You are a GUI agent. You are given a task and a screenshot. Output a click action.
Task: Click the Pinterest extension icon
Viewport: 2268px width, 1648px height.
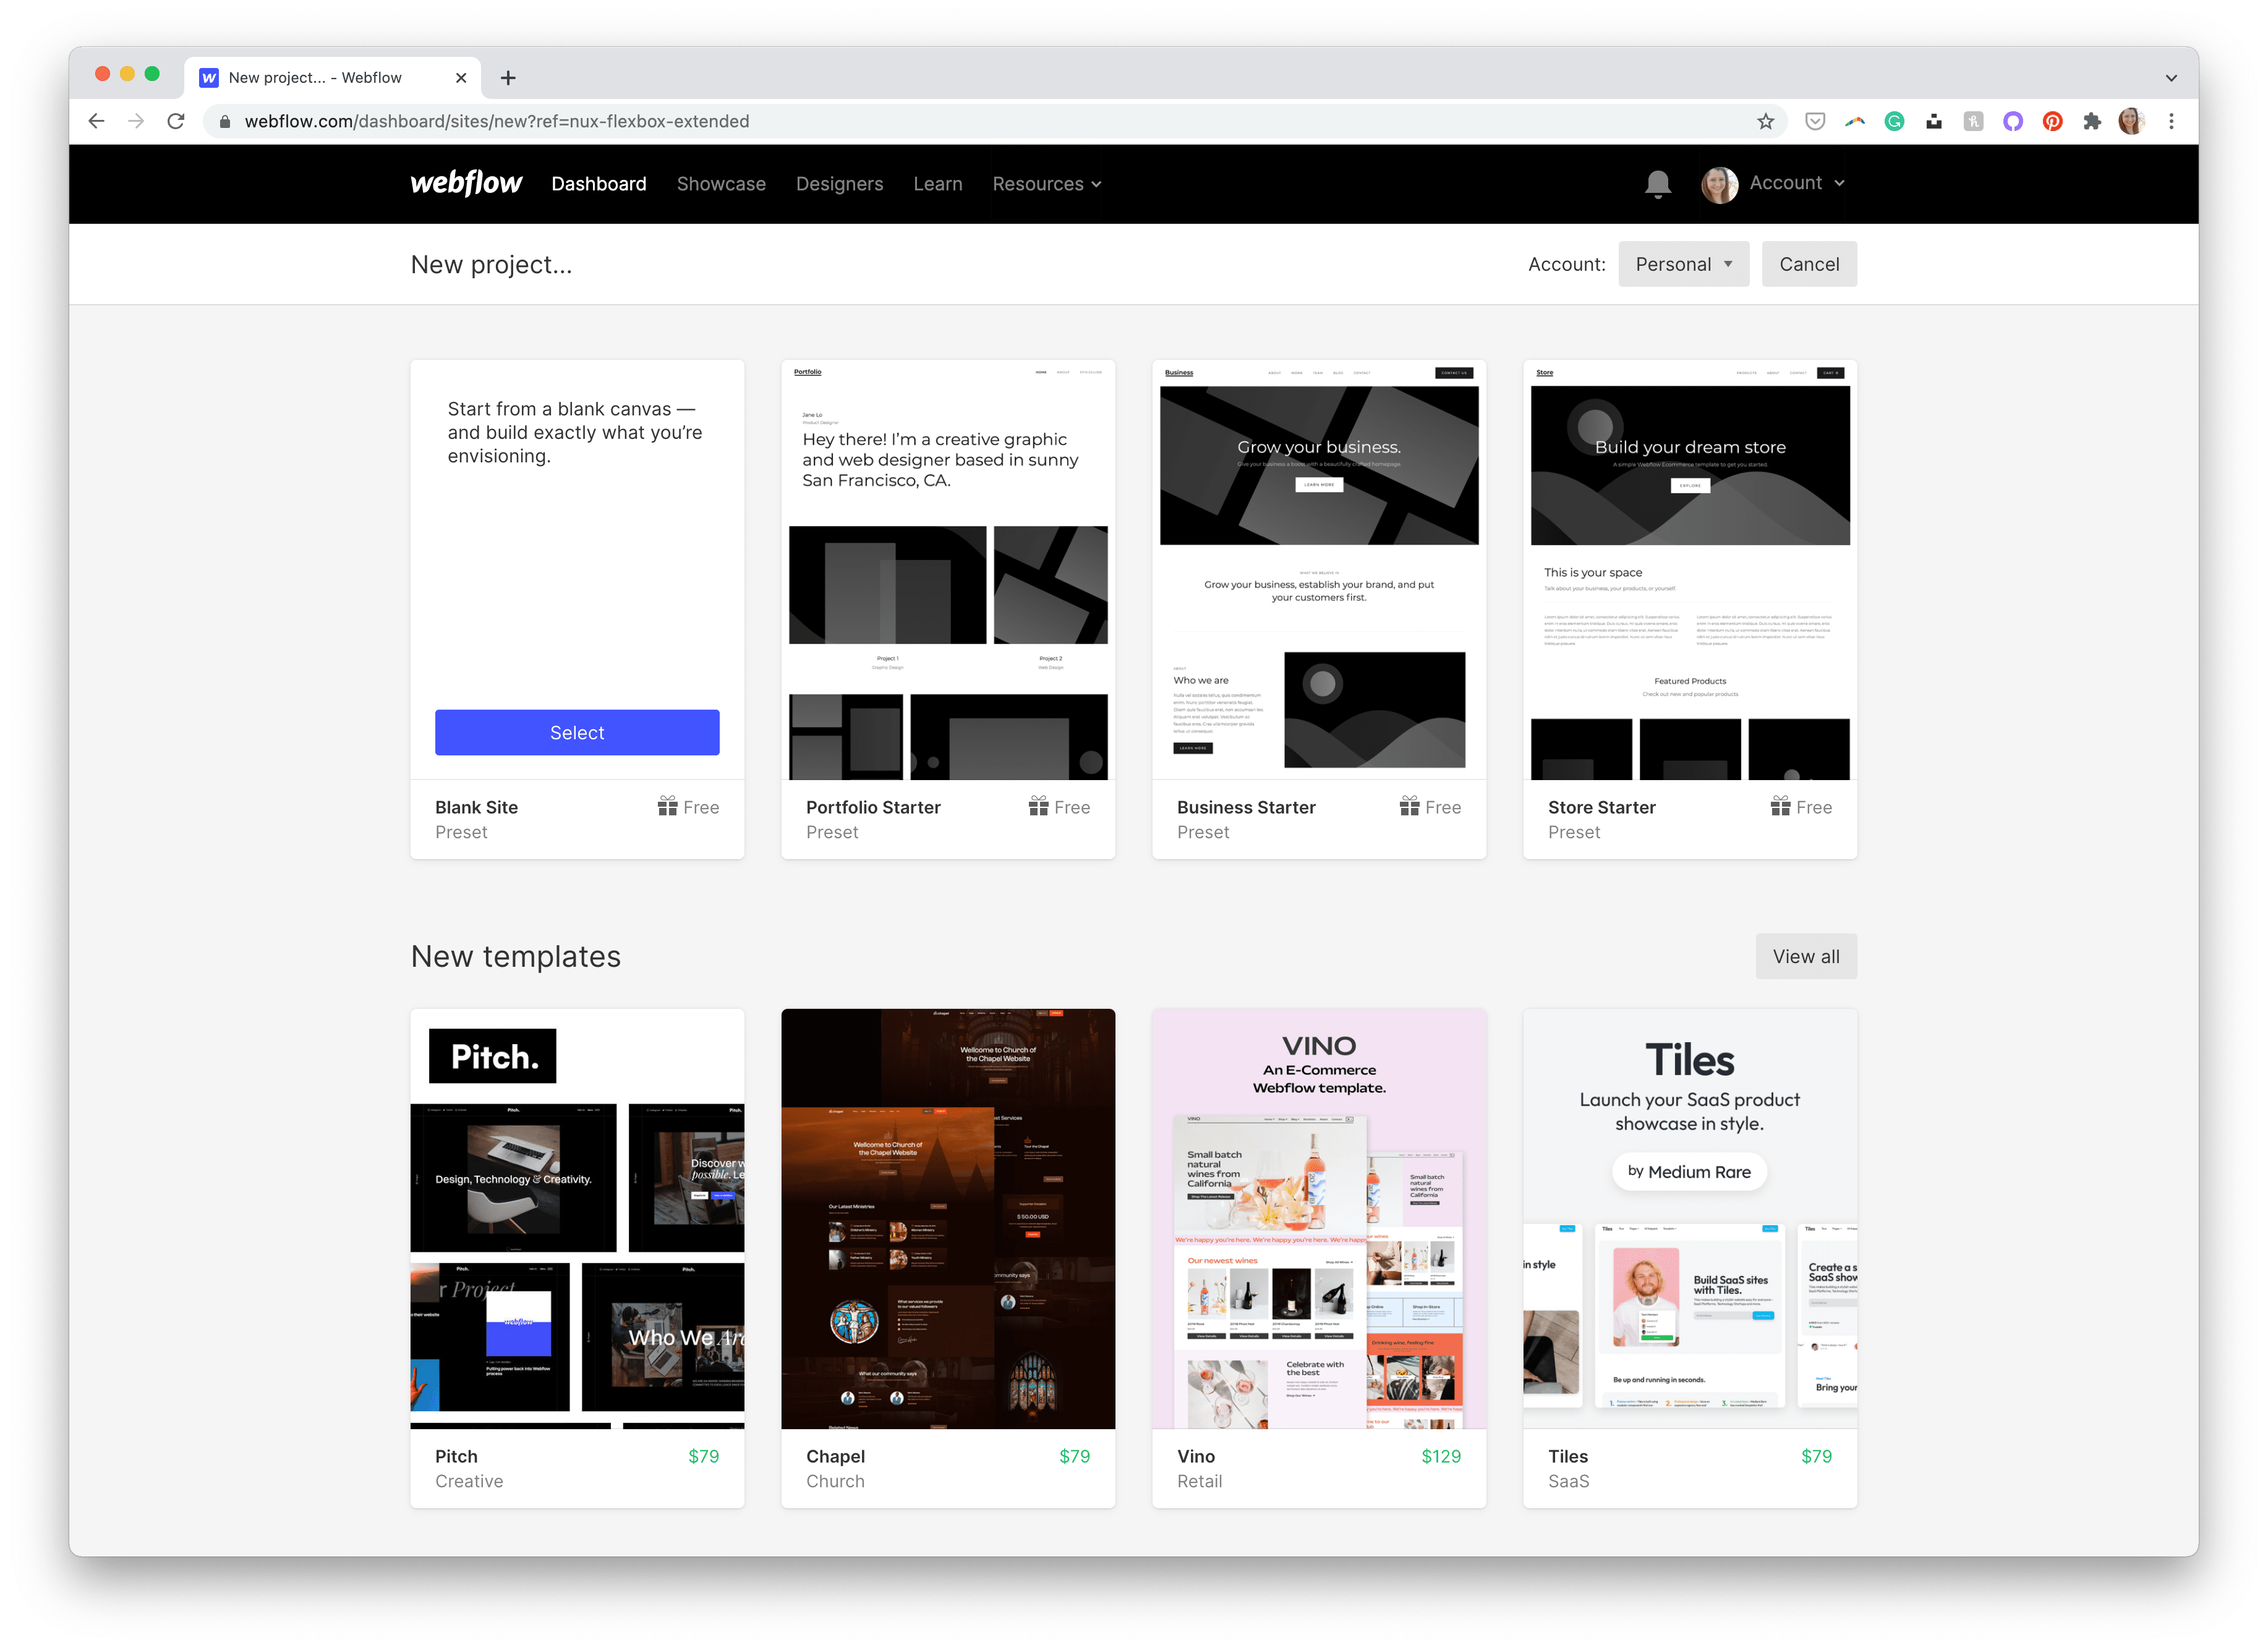coord(2052,121)
